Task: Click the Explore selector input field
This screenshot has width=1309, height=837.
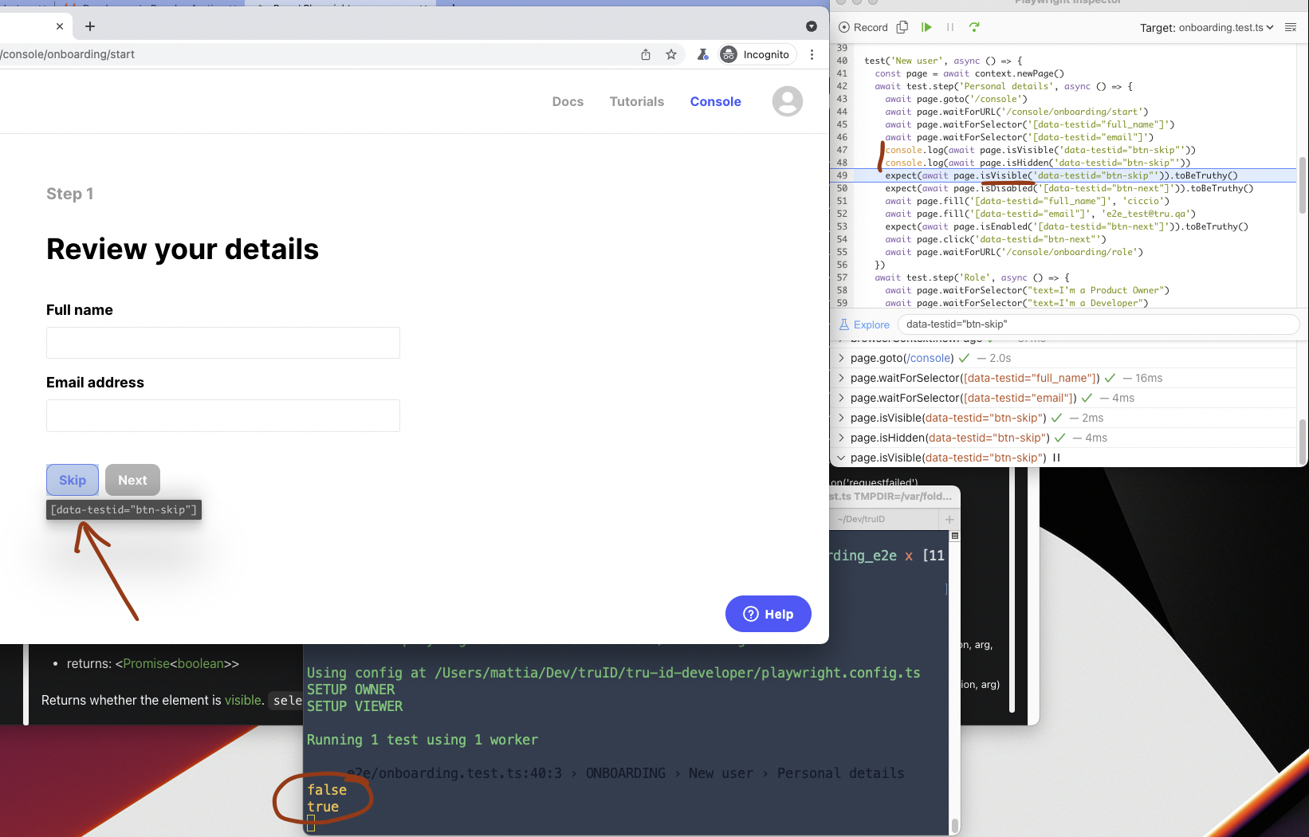Action: [1099, 324]
